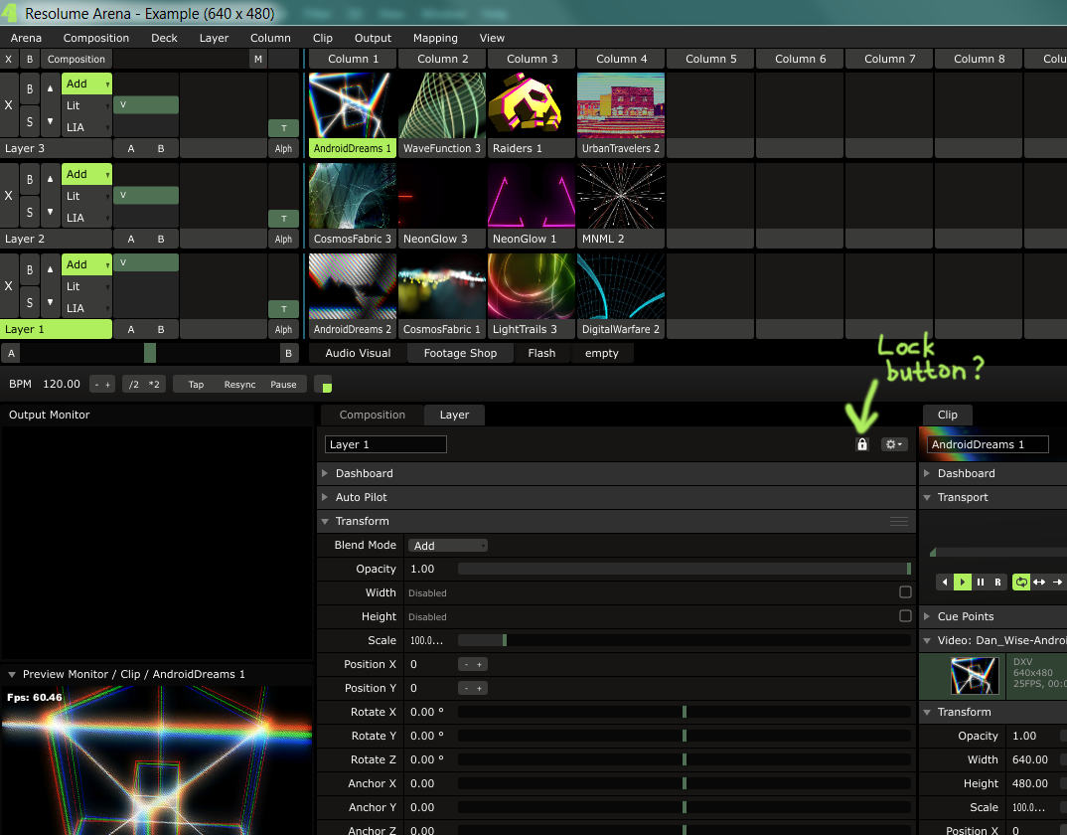Screen dimensions: 1067x835
Task: Select ping-pong (bounce) playback mode icon
Action: pos(1039,582)
